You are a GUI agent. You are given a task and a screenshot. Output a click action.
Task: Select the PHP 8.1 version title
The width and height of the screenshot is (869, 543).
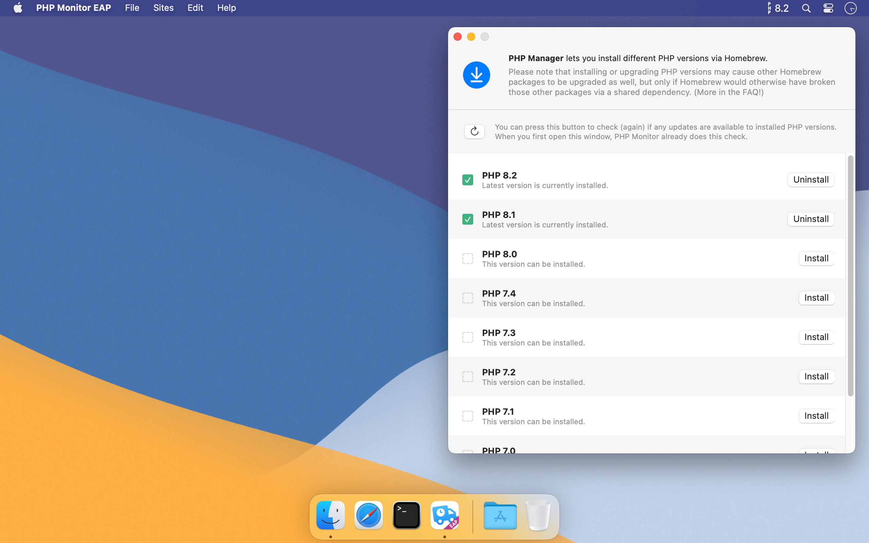(x=499, y=215)
